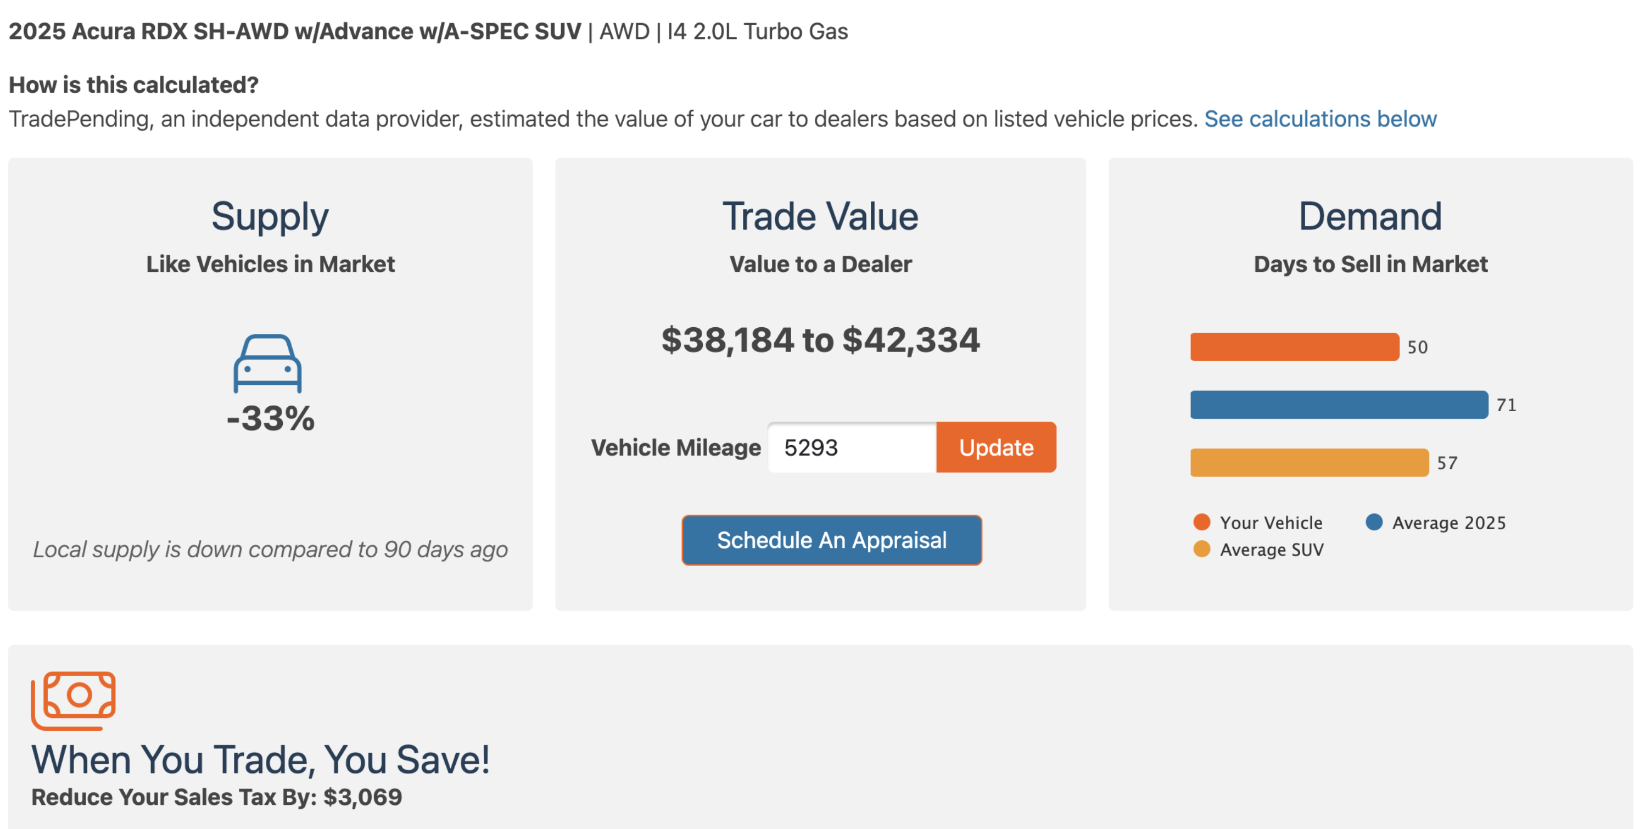Click the $38,184 to $42,334 trade value
Viewport: 1645px width, 829px height.
click(820, 340)
